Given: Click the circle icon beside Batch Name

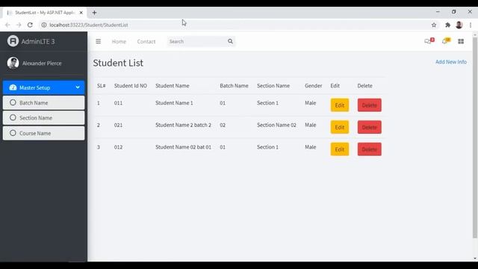Looking at the screenshot, I should coord(13,102).
